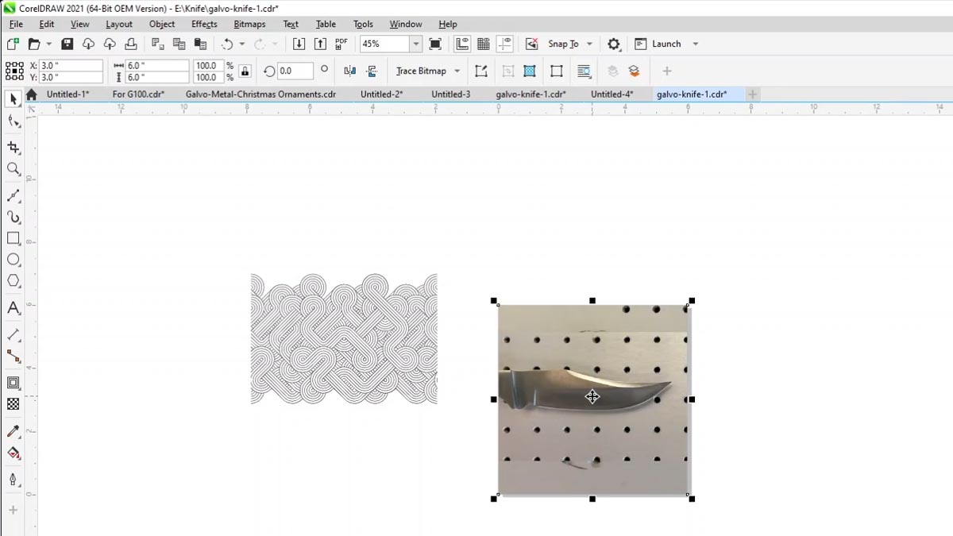Open the Bitmaps menu
This screenshot has height=536, width=953.
(249, 24)
